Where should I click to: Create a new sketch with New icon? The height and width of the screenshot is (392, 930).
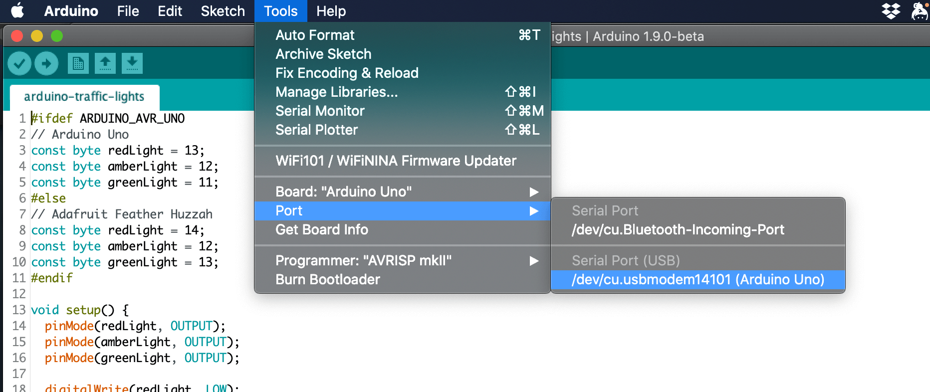78,63
